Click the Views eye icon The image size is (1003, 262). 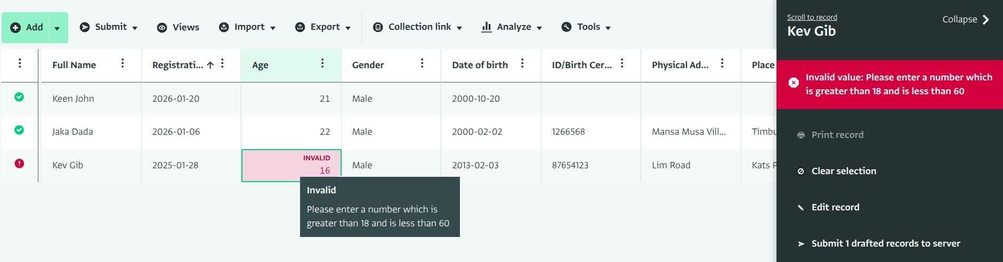[x=162, y=28]
